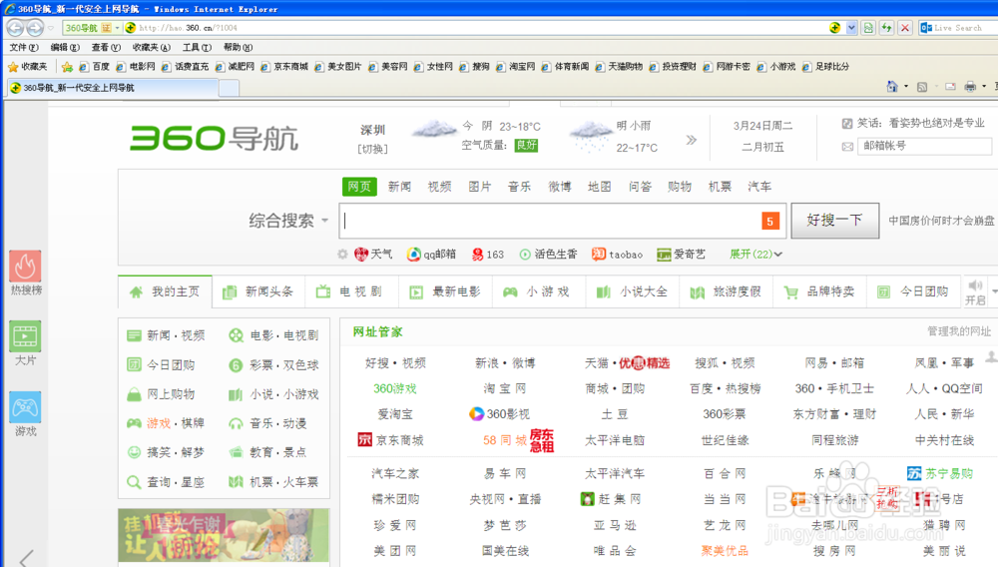Open the 大片 film sidebar icon

(25, 336)
